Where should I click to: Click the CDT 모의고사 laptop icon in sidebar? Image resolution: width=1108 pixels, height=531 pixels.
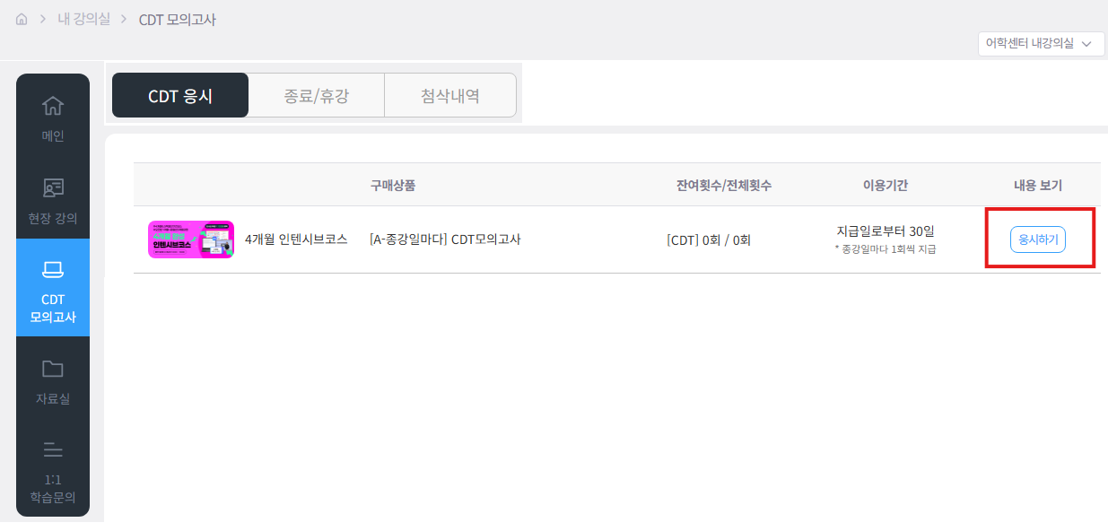[53, 269]
